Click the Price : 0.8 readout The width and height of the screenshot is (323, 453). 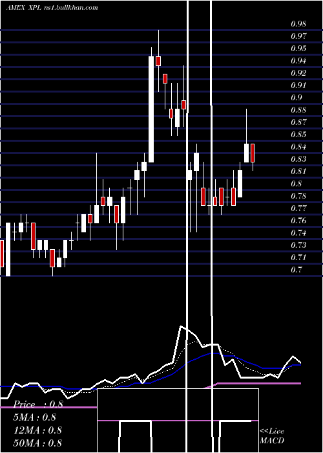[38, 404]
